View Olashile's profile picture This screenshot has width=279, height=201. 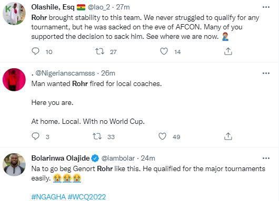[x=14, y=14]
